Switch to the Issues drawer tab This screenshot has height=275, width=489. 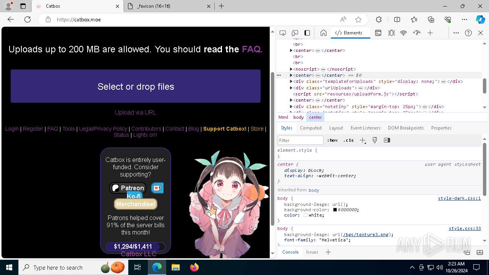click(x=312, y=252)
